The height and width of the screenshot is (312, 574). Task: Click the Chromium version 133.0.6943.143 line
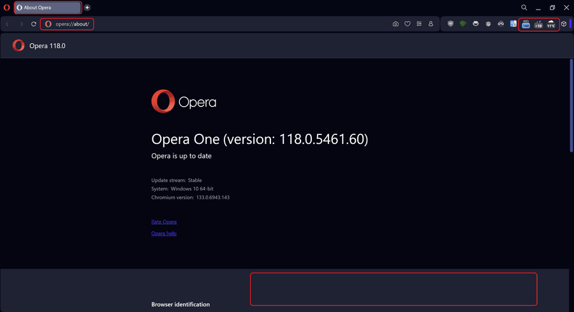click(190, 197)
